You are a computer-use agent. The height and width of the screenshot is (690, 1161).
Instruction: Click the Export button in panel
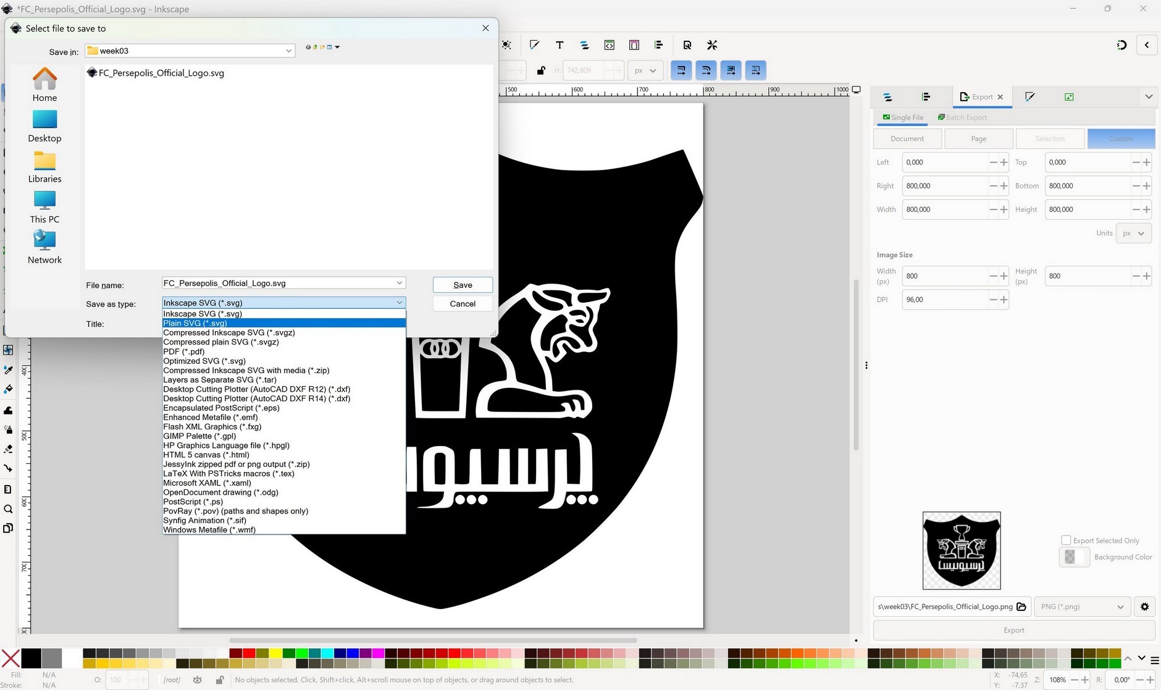click(x=1013, y=630)
